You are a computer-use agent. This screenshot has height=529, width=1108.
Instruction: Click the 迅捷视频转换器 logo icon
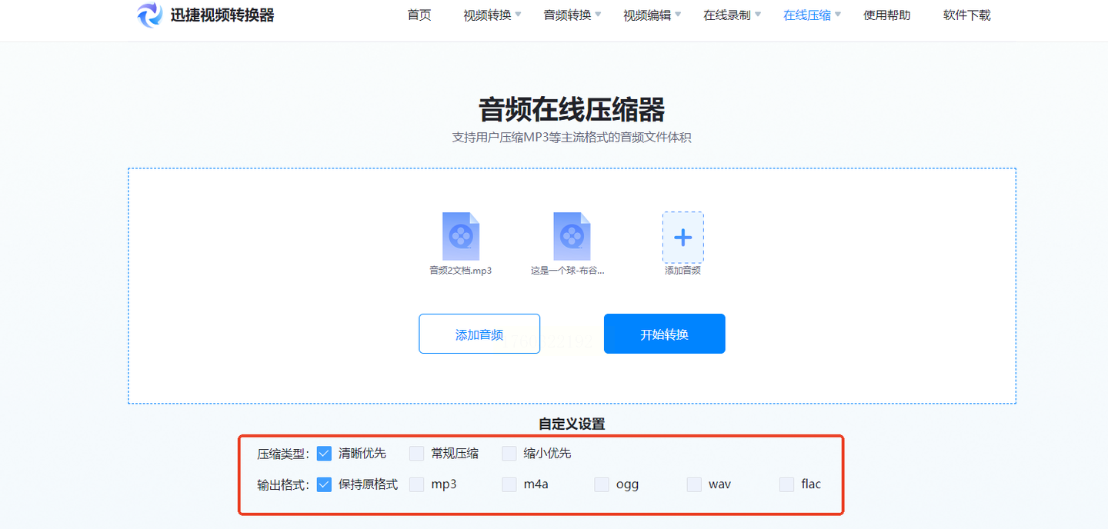pos(150,15)
